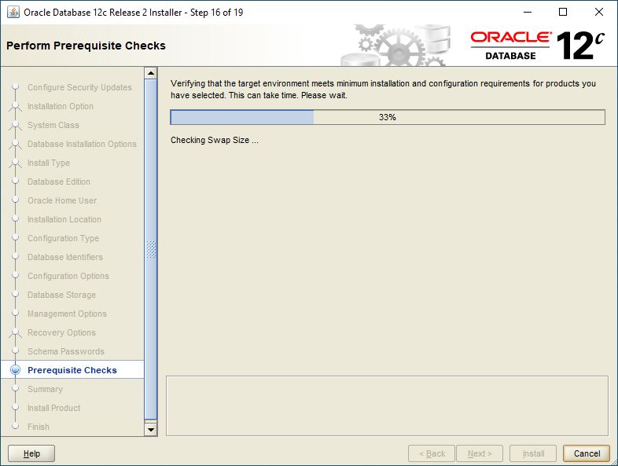The width and height of the screenshot is (618, 466).
Task: Select Database Storage step
Action: [x=61, y=295]
